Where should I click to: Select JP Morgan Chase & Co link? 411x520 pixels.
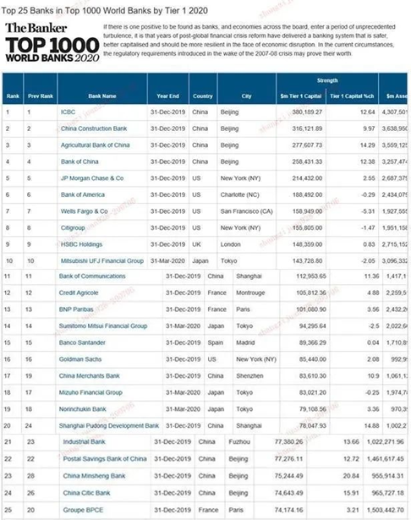click(92, 178)
